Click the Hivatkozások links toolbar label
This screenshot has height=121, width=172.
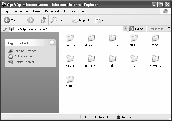point(156,29)
